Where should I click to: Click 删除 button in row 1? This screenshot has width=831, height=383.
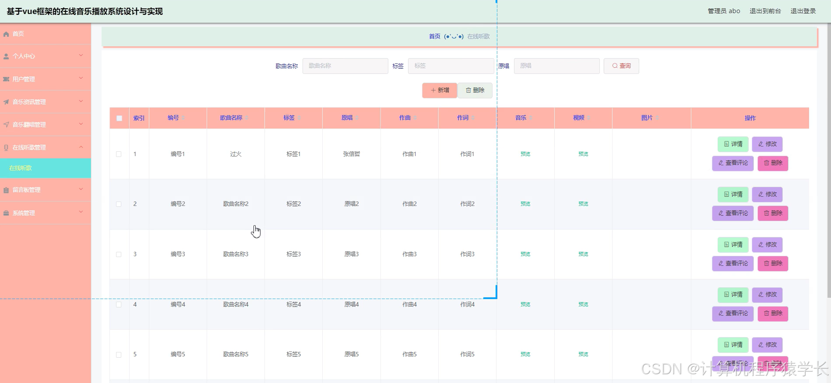coord(773,163)
